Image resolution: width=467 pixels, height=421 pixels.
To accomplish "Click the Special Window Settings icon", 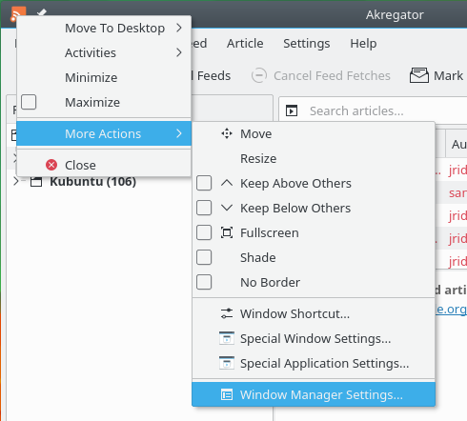I will pos(227,338).
